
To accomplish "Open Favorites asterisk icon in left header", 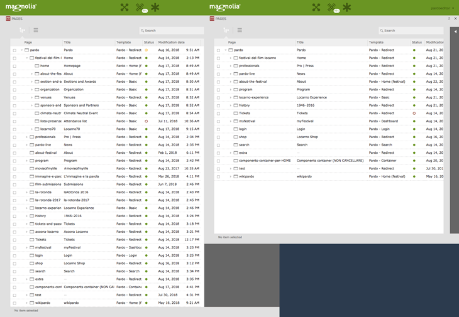I will [155, 8].
